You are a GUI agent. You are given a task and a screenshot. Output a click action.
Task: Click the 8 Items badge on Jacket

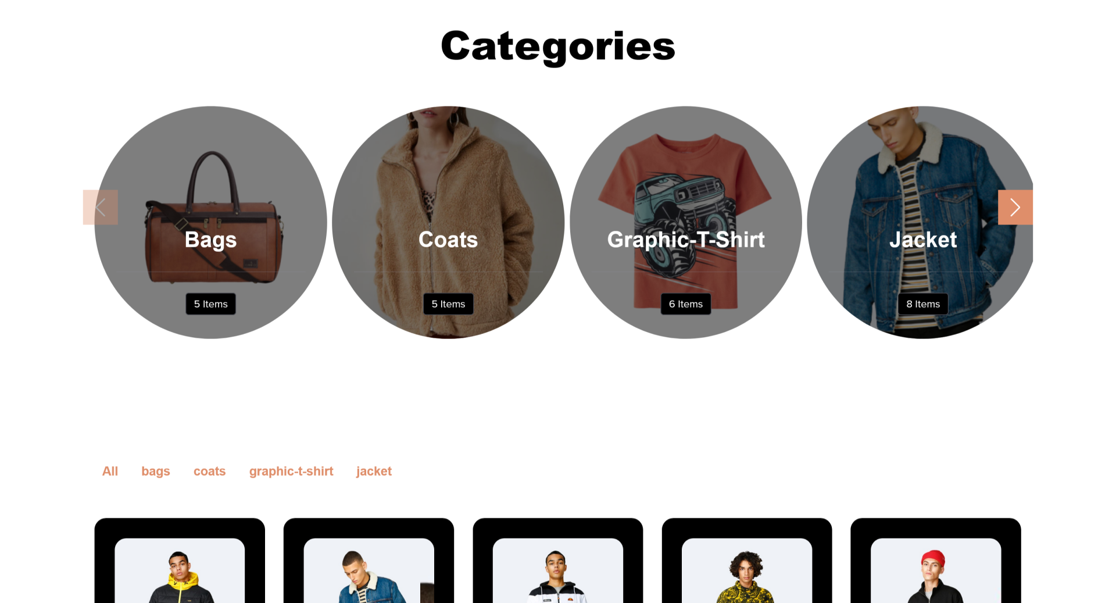tap(923, 304)
